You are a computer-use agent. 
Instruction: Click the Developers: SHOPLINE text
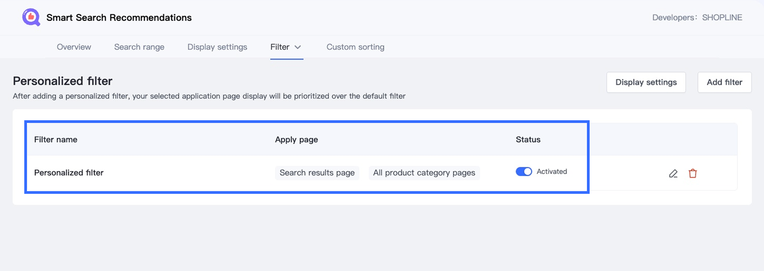[x=697, y=17]
